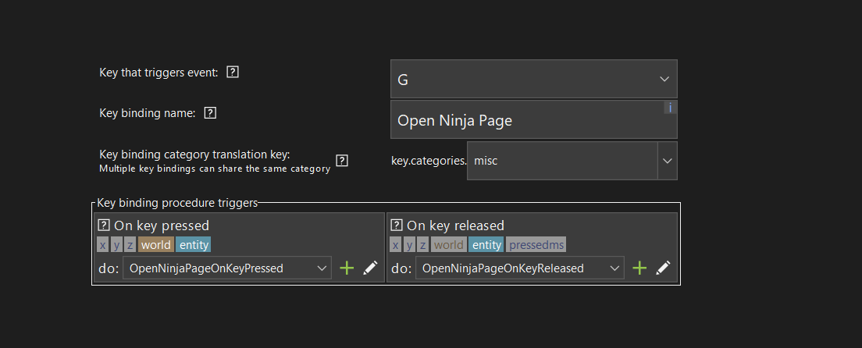Click the 'misc' category text field
The width and height of the screenshot is (862, 348).
(562, 161)
